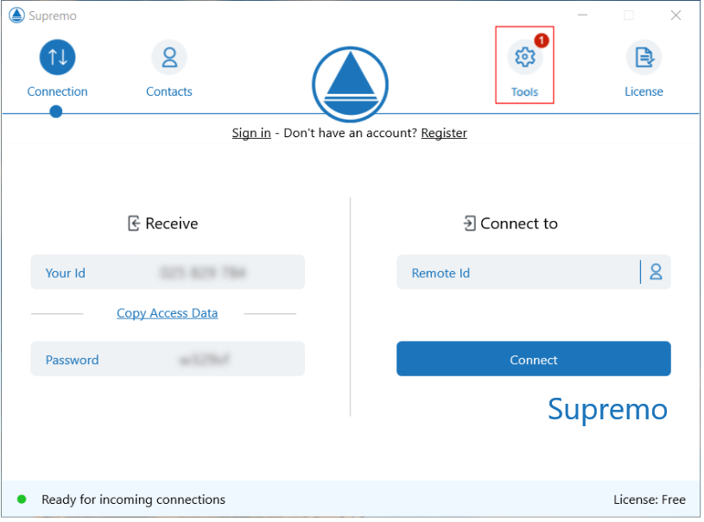Click address book icon in Remote Id field
The width and height of the screenshot is (704, 522).
[x=656, y=273]
